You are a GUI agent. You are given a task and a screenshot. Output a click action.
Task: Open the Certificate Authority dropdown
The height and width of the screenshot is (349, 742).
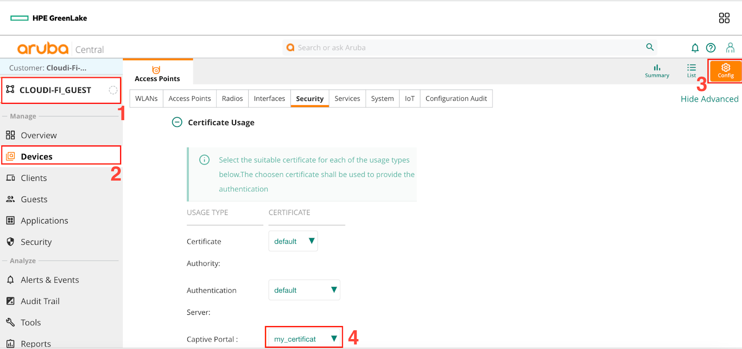(293, 241)
